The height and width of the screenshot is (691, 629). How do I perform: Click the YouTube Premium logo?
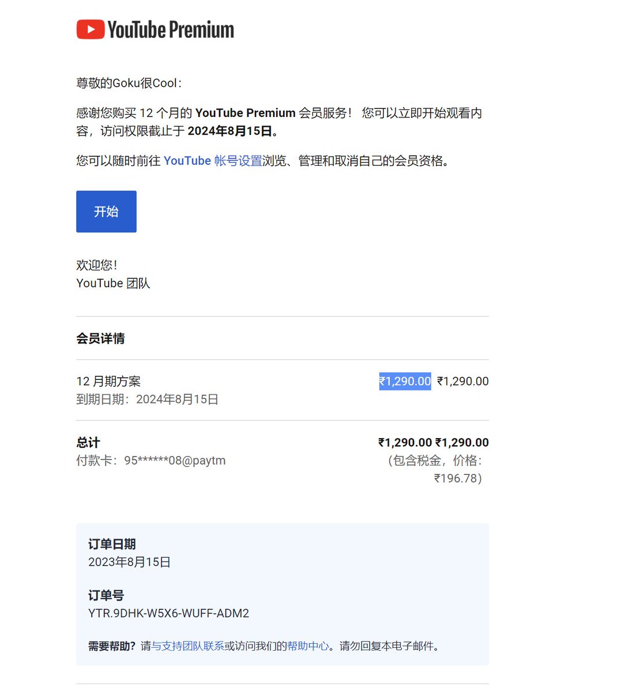[x=155, y=30]
